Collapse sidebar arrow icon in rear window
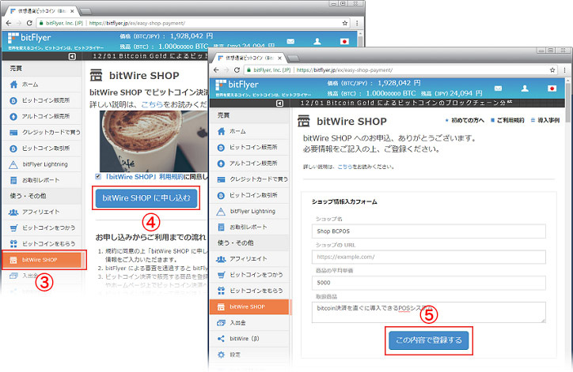The height and width of the screenshot is (372, 573). [x=72, y=56]
